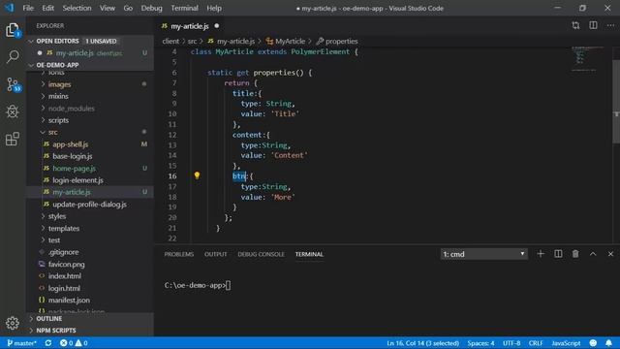Viewport: 620px width, 349px height.
Task: Open the Help menu
Action: 214,8
